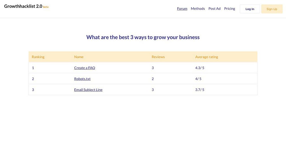Select the 4.3/ 5 rating cell
The image size is (286, 154).
coord(200,68)
